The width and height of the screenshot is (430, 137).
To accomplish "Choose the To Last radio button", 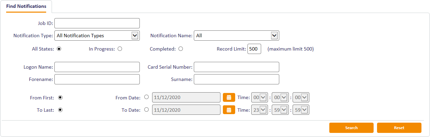I will 60,110.
